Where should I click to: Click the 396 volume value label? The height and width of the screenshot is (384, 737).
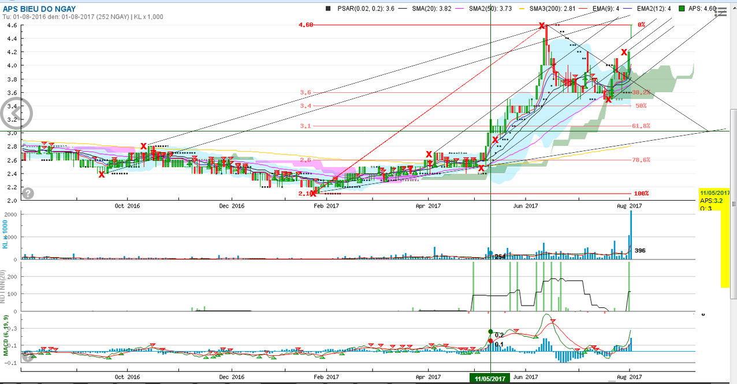tap(639, 251)
